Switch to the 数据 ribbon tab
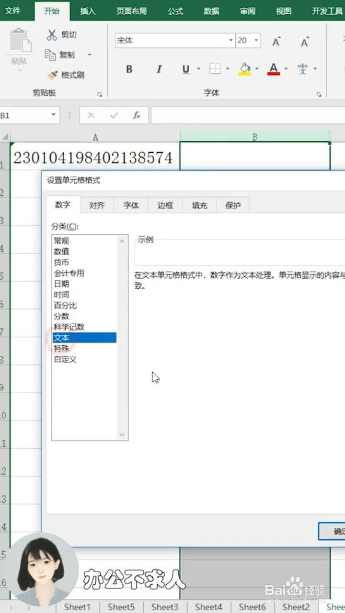Viewport: 345px width, 613px height. (211, 11)
